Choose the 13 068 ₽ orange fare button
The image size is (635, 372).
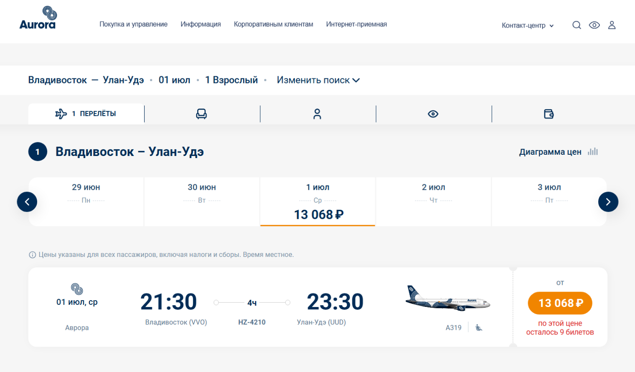(560, 303)
